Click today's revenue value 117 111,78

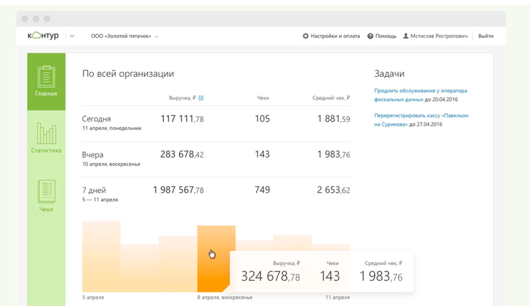coord(182,119)
